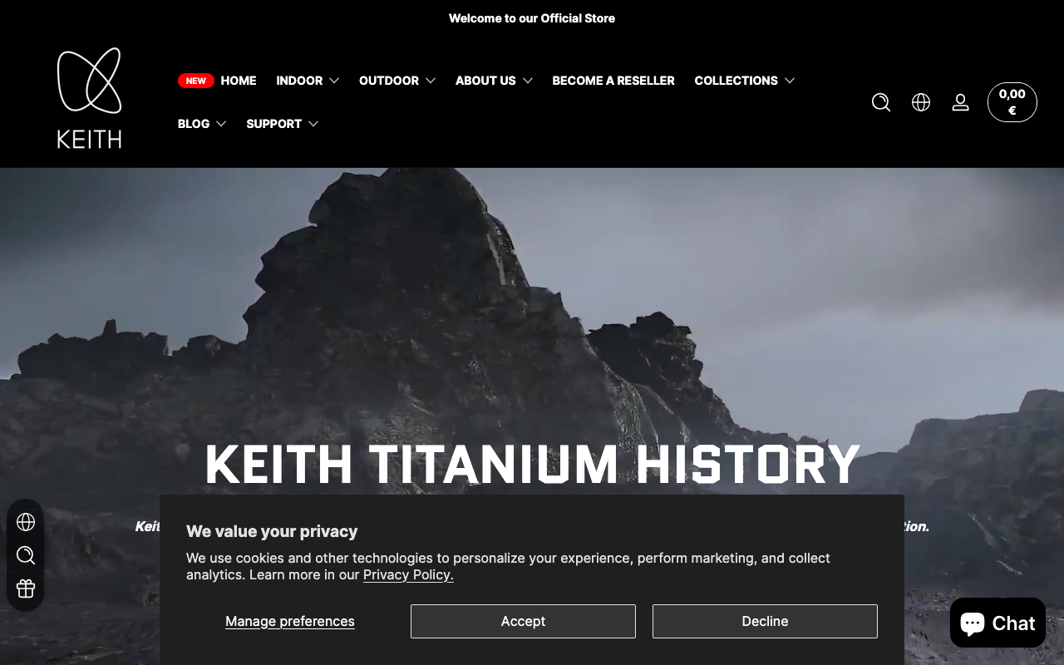Decline cookies in privacy banner
The image size is (1064, 665).
(x=765, y=621)
